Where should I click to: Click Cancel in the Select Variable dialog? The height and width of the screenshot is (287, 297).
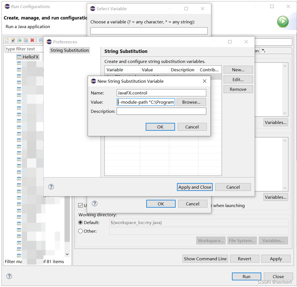[x=192, y=204]
